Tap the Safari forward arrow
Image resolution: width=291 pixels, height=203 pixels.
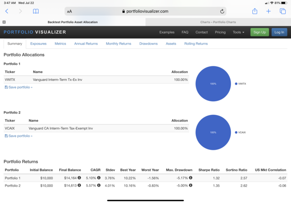20,11
